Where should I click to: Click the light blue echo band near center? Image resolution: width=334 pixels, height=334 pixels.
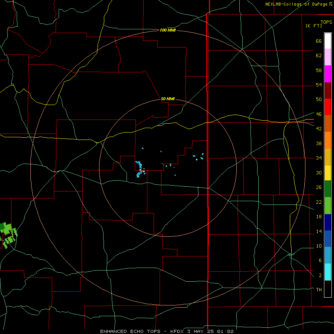[x=140, y=169]
